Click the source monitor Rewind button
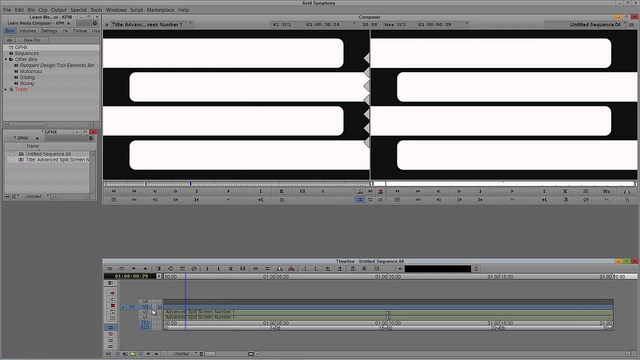Image resolution: width=640 pixels, height=360 pixels. [113, 191]
